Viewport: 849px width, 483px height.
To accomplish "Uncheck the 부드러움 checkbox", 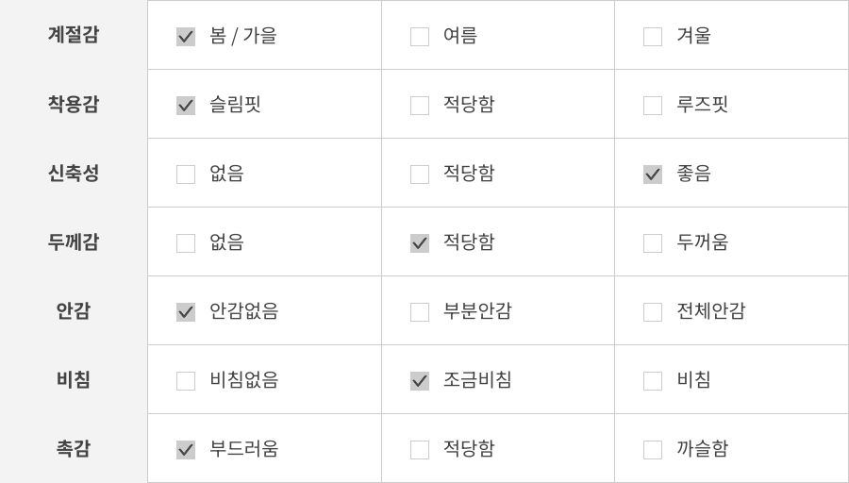I will [x=186, y=450].
